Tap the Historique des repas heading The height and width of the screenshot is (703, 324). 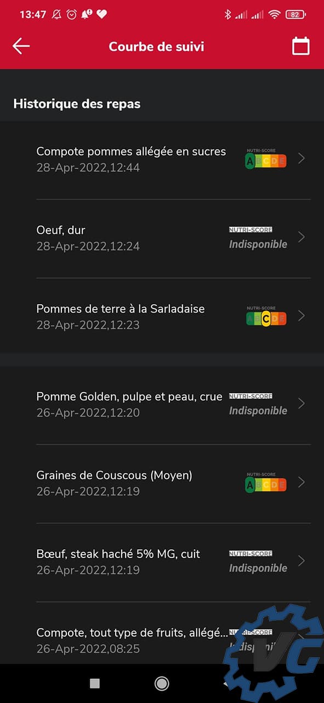tap(77, 103)
